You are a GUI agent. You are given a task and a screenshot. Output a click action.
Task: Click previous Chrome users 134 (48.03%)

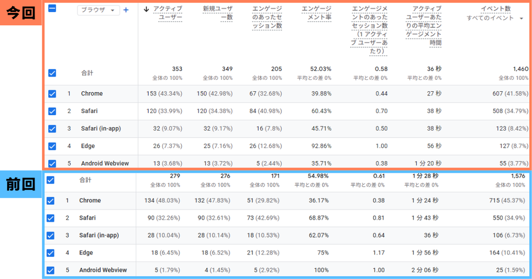pyautogui.click(x=162, y=201)
